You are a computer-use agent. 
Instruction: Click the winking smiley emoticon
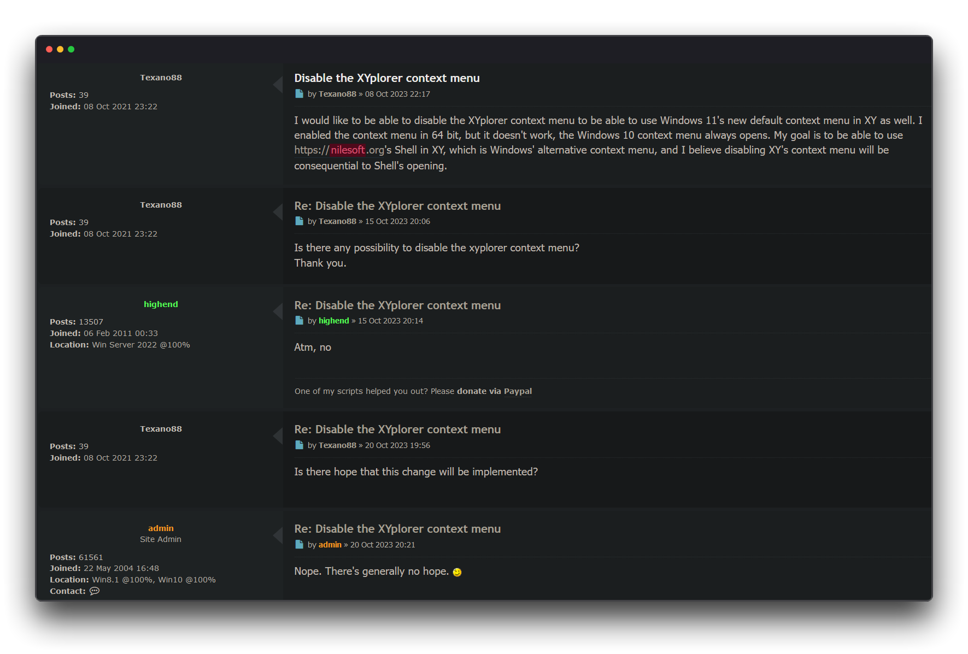[457, 572]
